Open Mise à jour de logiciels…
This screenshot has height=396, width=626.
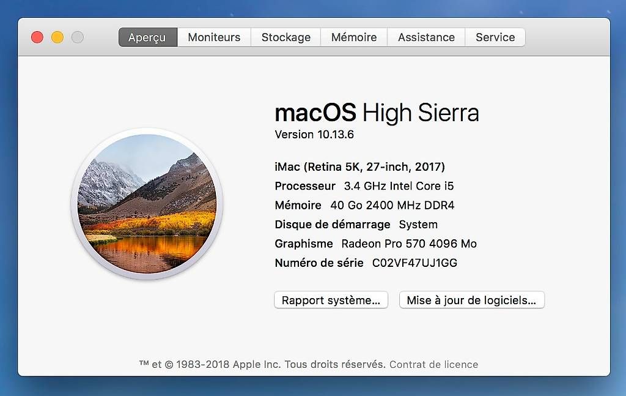click(471, 300)
